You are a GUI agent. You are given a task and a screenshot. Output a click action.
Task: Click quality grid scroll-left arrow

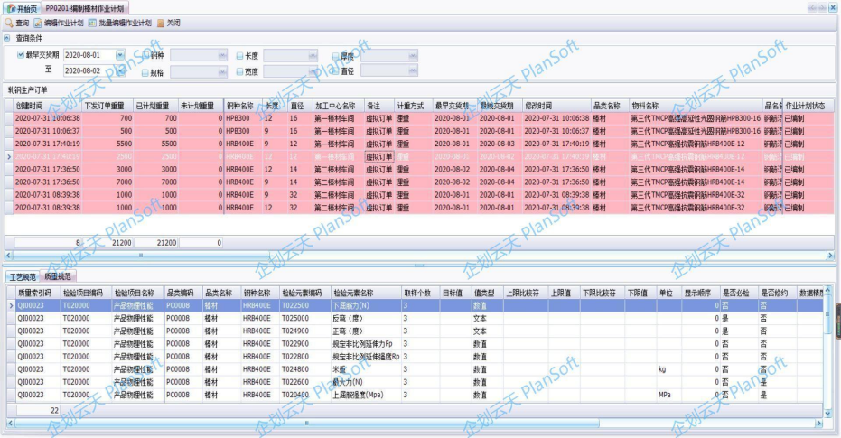(x=10, y=423)
